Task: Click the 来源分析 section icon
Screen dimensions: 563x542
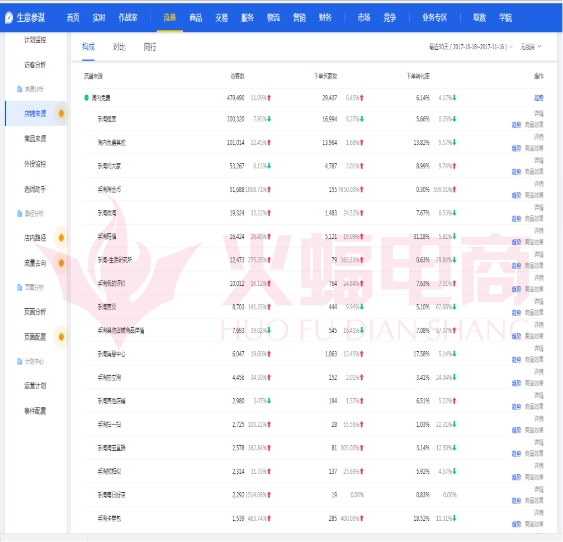Action: pos(20,89)
